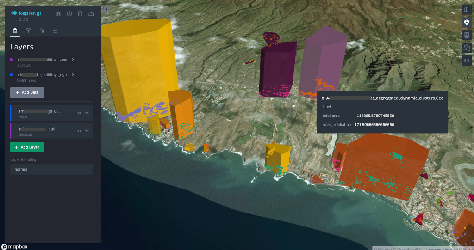This screenshot has width=474, height=250.
Task: Open the draw on map tool
Action: click(x=467, y=48)
